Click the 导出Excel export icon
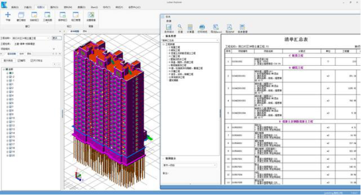The width and height of the screenshot is (361, 195). pyautogui.click(x=216, y=27)
